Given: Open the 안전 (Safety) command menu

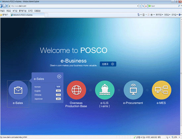Looking at the screenshot, I should point(167,15).
